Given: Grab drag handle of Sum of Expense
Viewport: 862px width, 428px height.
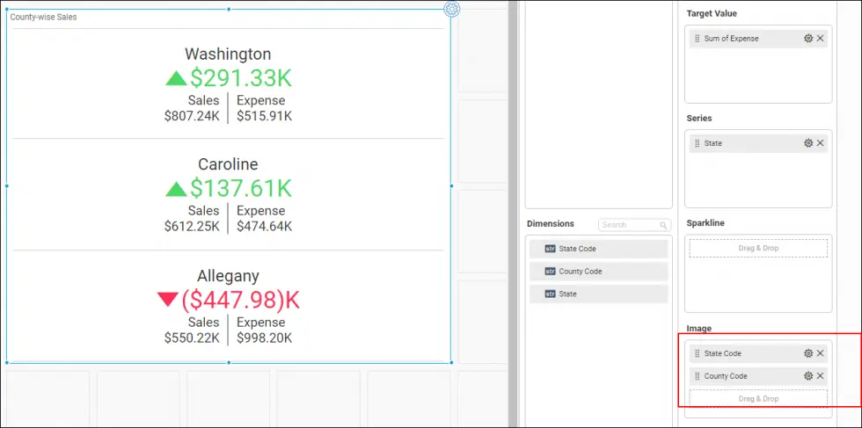Looking at the screenshot, I should [x=697, y=39].
